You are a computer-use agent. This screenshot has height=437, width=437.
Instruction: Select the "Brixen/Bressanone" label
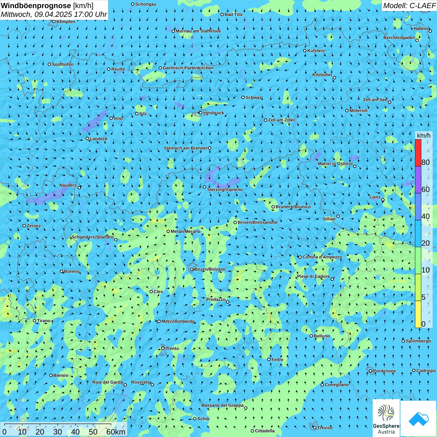pos(258,222)
